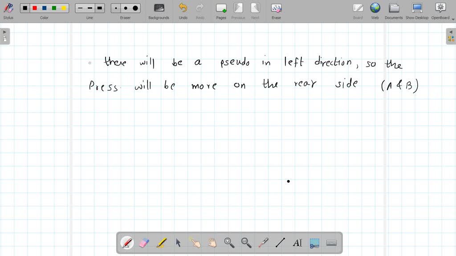Screen dimensions: 456x256
Task: Open the Stylus toolbar menu
Action: pyautogui.click(x=8, y=11)
